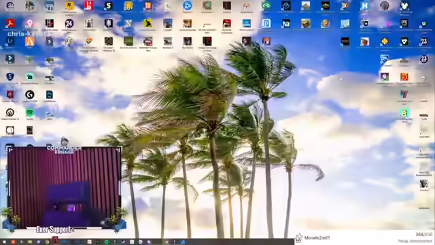Open the light blue 'H' desktop icon
The image size is (435, 245).
(x=365, y=5)
